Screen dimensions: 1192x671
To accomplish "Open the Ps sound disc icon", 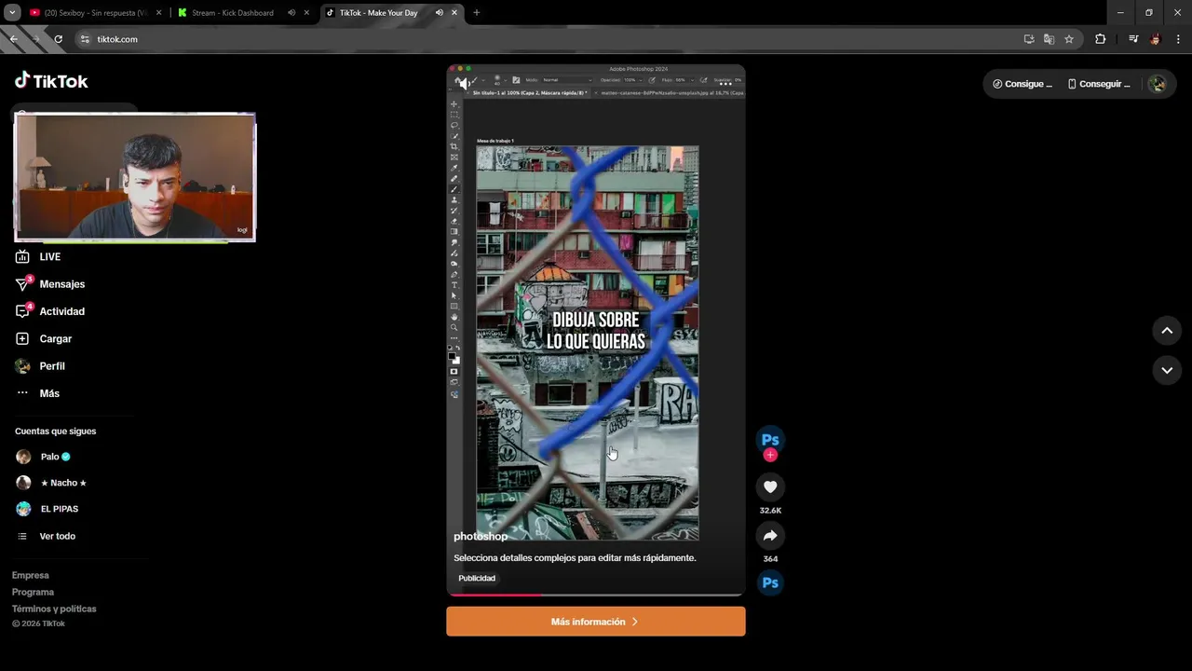I will pyautogui.click(x=770, y=583).
